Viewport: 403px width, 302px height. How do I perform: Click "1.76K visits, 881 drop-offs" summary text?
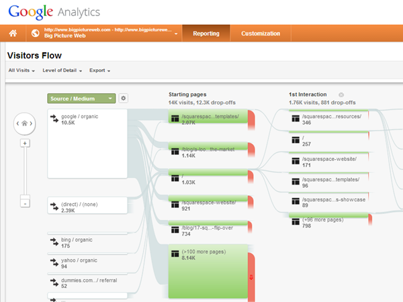click(x=322, y=103)
